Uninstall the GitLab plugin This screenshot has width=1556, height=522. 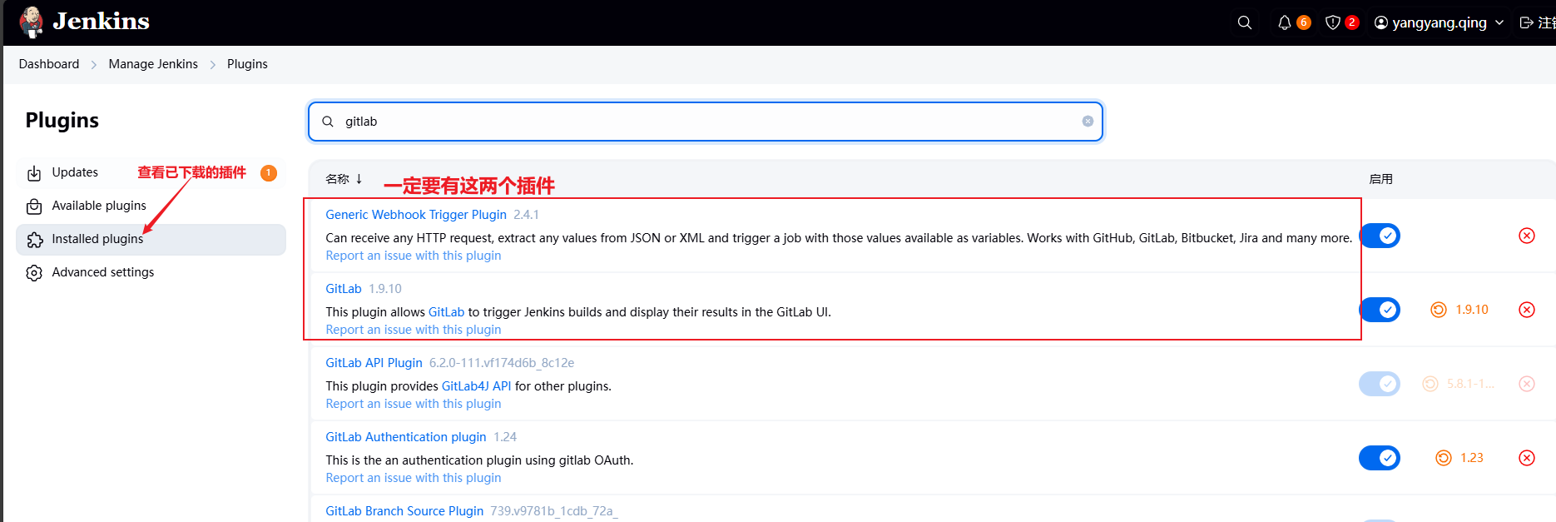pos(1527,310)
